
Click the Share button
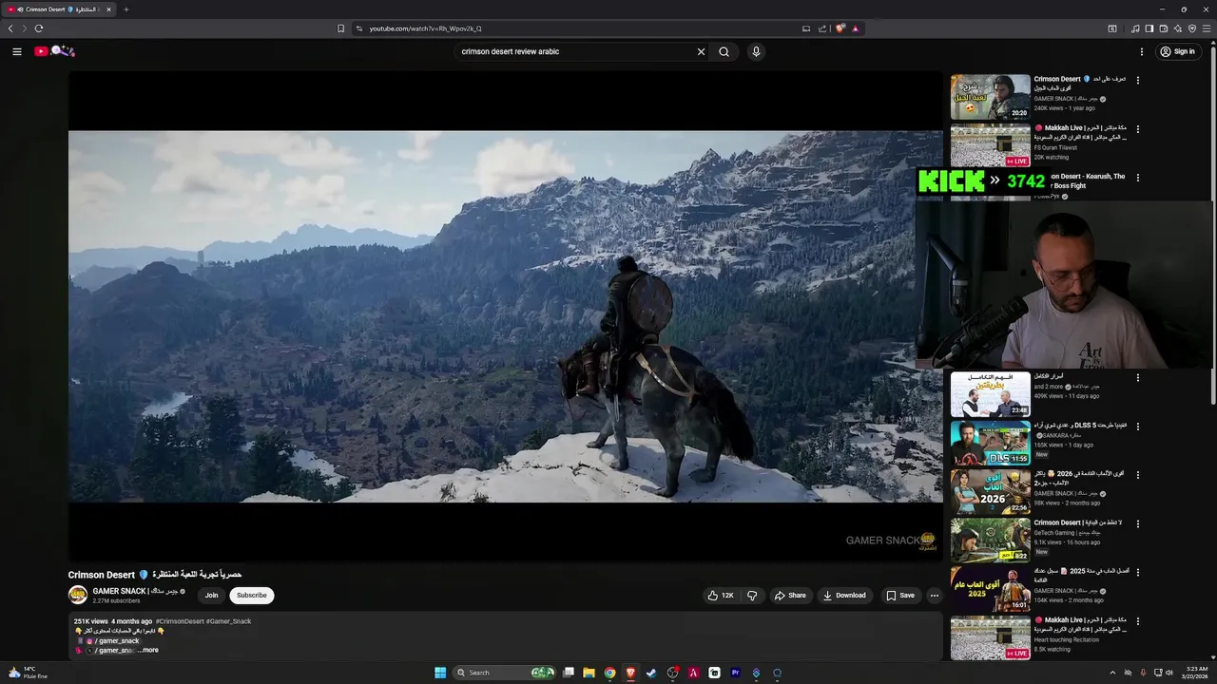click(x=790, y=596)
